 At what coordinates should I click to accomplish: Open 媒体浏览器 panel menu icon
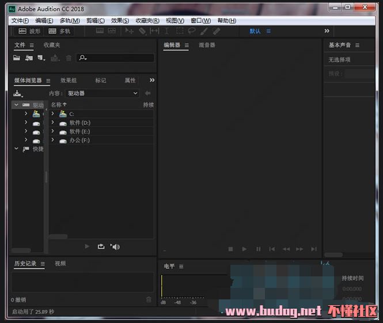click(x=48, y=81)
